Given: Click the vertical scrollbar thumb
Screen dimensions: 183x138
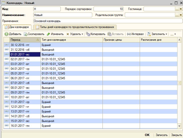Looking at the screenshot, I should click(179, 83).
